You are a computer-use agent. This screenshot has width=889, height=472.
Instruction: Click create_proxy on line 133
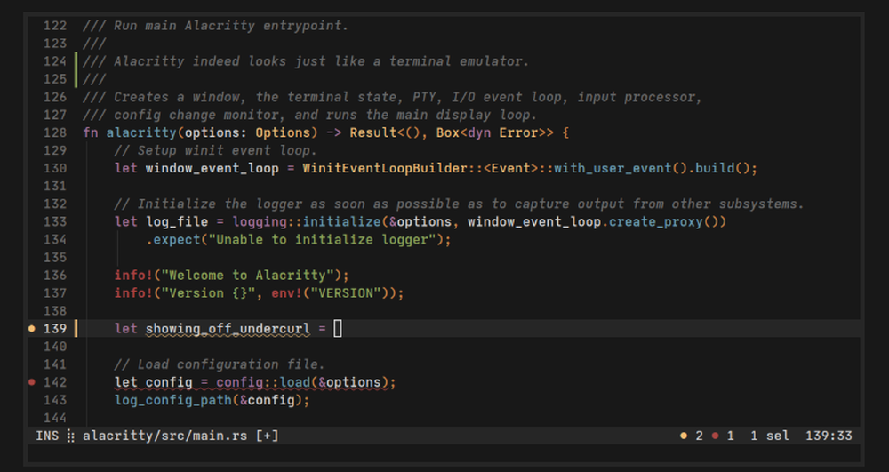pos(655,221)
